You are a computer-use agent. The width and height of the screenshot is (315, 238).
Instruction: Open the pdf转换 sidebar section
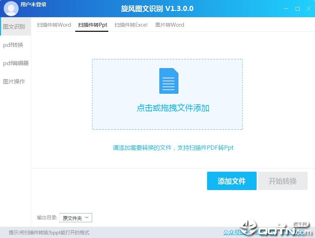[14, 45]
